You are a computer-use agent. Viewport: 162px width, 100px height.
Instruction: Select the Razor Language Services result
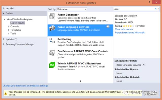[80, 30]
